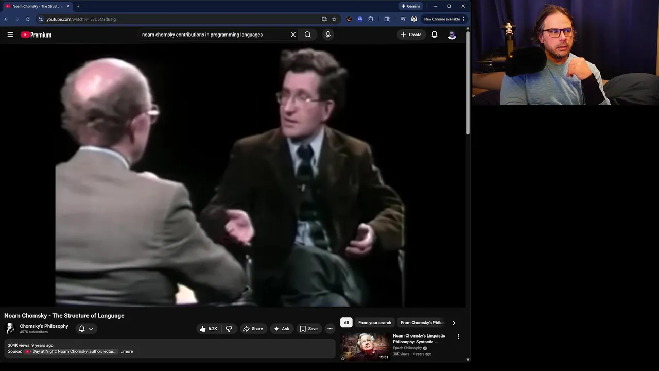The height and width of the screenshot is (371, 659).
Task: Submit search with magnifying glass button
Action: click(307, 35)
